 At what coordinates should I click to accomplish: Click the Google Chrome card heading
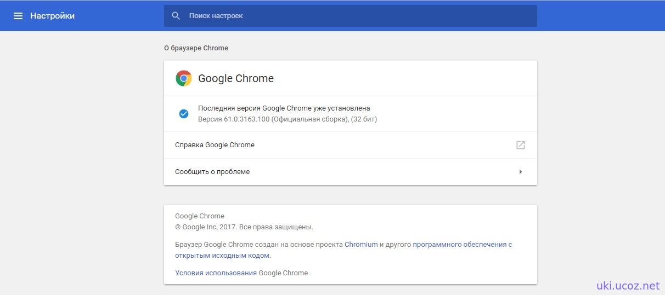tap(236, 78)
